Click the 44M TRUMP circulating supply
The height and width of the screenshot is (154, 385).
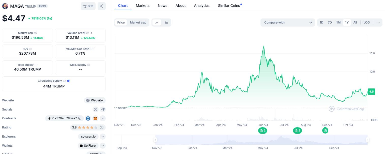[x=54, y=86]
